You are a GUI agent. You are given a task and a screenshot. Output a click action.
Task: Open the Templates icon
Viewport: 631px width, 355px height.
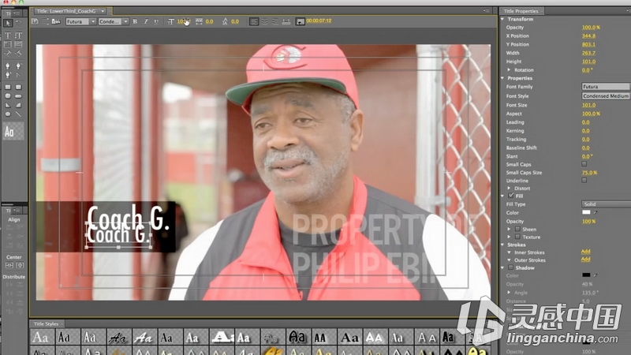click(x=56, y=21)
